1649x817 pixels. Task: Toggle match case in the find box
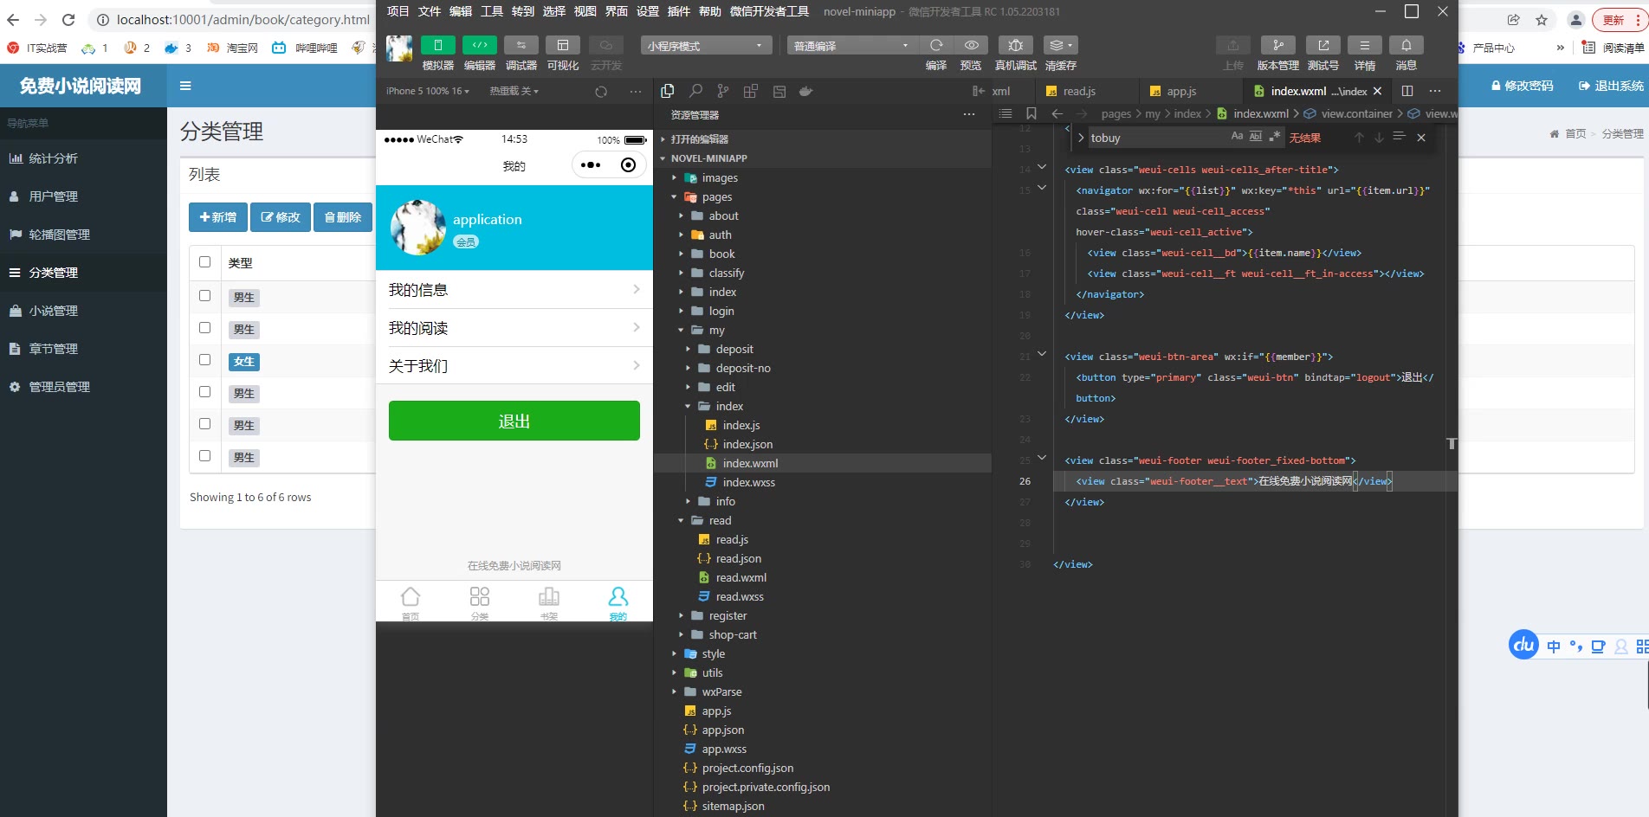click(1237, 137)
